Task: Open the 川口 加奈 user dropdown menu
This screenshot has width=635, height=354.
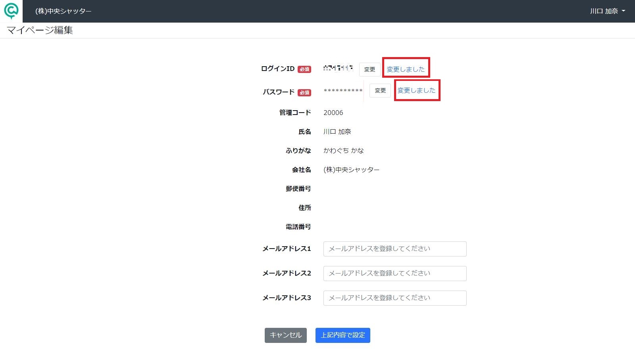Action: 607,11
